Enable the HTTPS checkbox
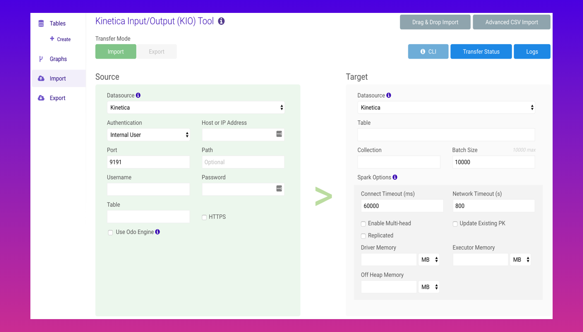583x332 pixels. 204,217
